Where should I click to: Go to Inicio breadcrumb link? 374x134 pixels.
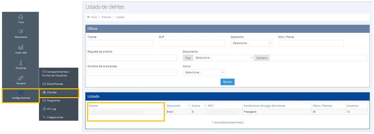tap(94, 17)
